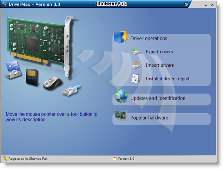Click the Import drivers drive icon

[x=135, y=65]
